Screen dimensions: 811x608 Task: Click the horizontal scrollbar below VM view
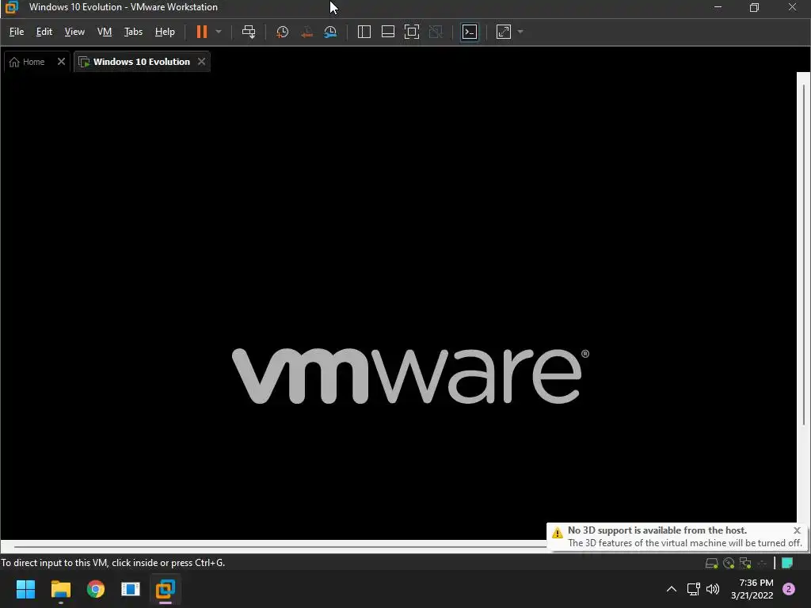pos(280,546)
